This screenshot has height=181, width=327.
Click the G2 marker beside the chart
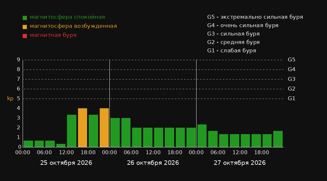coord(291,89)
